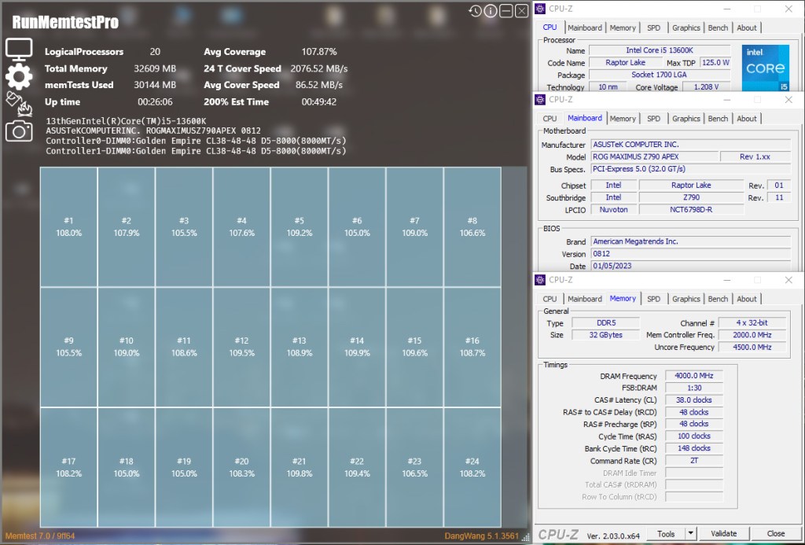The width and height of the screenshot is (805, 545).
Task: Open Graphics tab in middle CPU-Z window
Action: pyautogui.click(x=686, y=119)
